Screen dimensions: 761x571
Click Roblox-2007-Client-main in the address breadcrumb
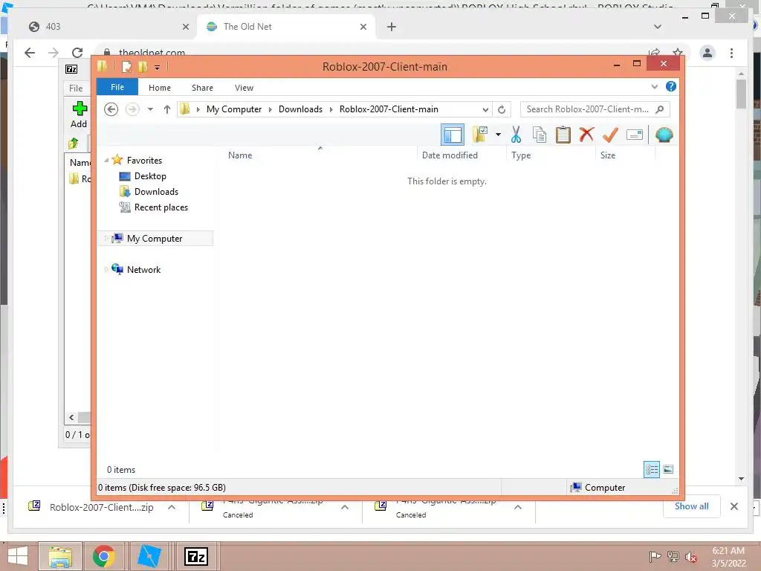pos(389,109)
